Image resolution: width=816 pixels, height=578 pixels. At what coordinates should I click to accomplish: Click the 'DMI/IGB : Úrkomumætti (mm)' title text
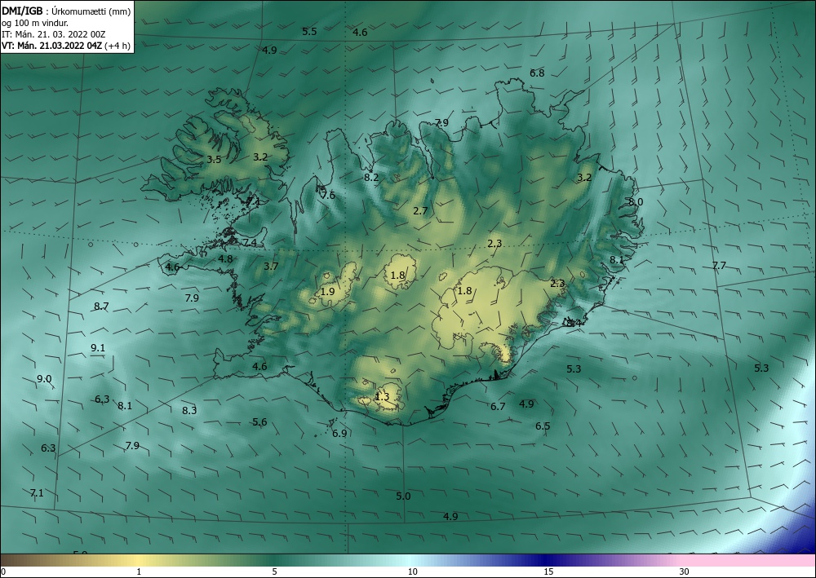coord(66,11)
